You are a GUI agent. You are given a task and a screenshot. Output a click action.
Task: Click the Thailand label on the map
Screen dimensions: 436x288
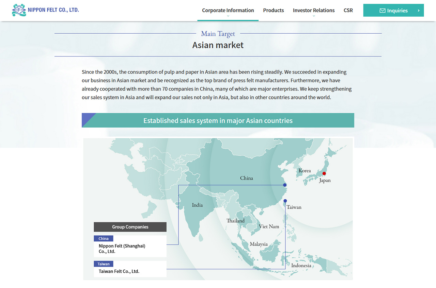pyautogui.click(x=235, y=221)
